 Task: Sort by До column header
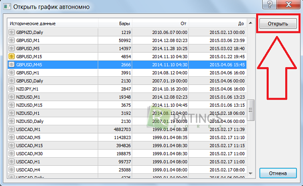217,23
